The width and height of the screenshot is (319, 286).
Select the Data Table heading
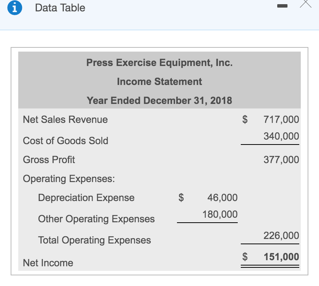coord(59,8)
